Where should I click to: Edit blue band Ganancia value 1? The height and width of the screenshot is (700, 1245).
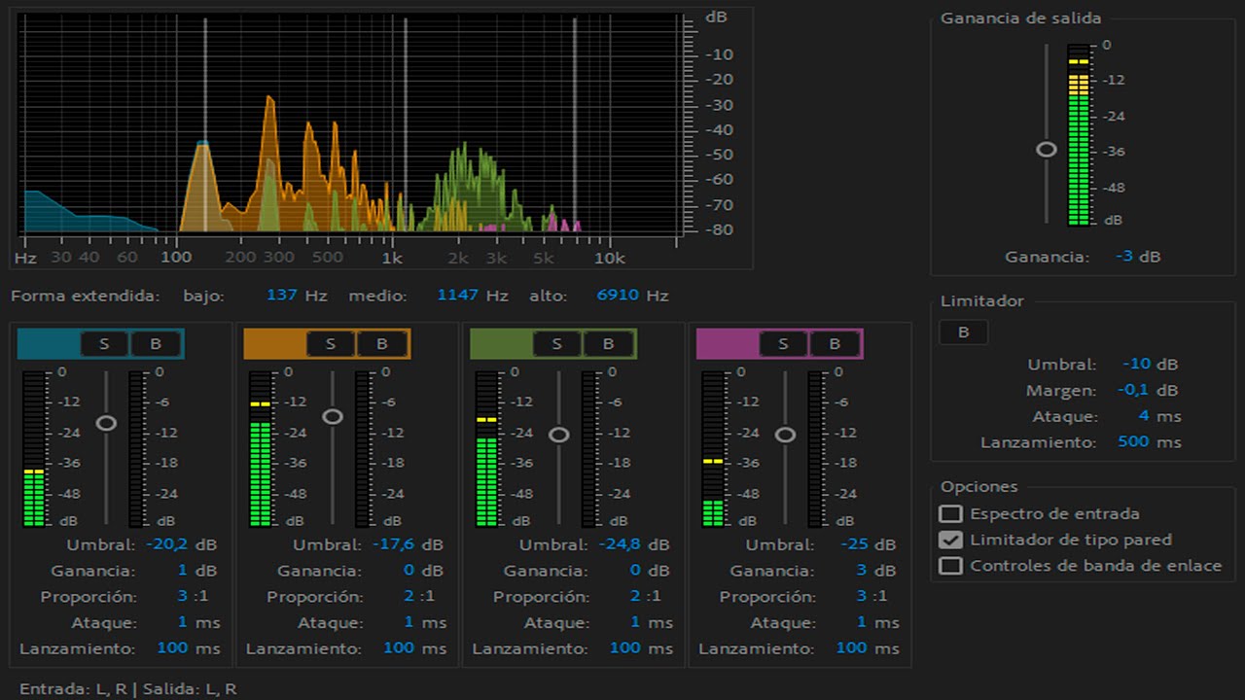pyautogui.click(x=182, y=571)
